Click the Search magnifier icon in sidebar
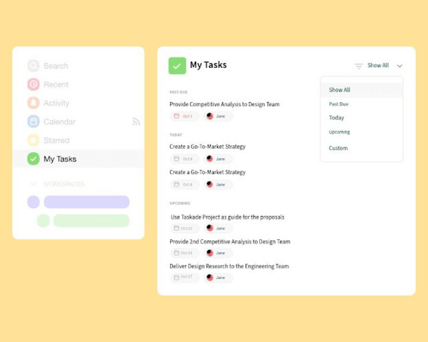The height and width of the screenshot is (342, 428). (33, 66)
